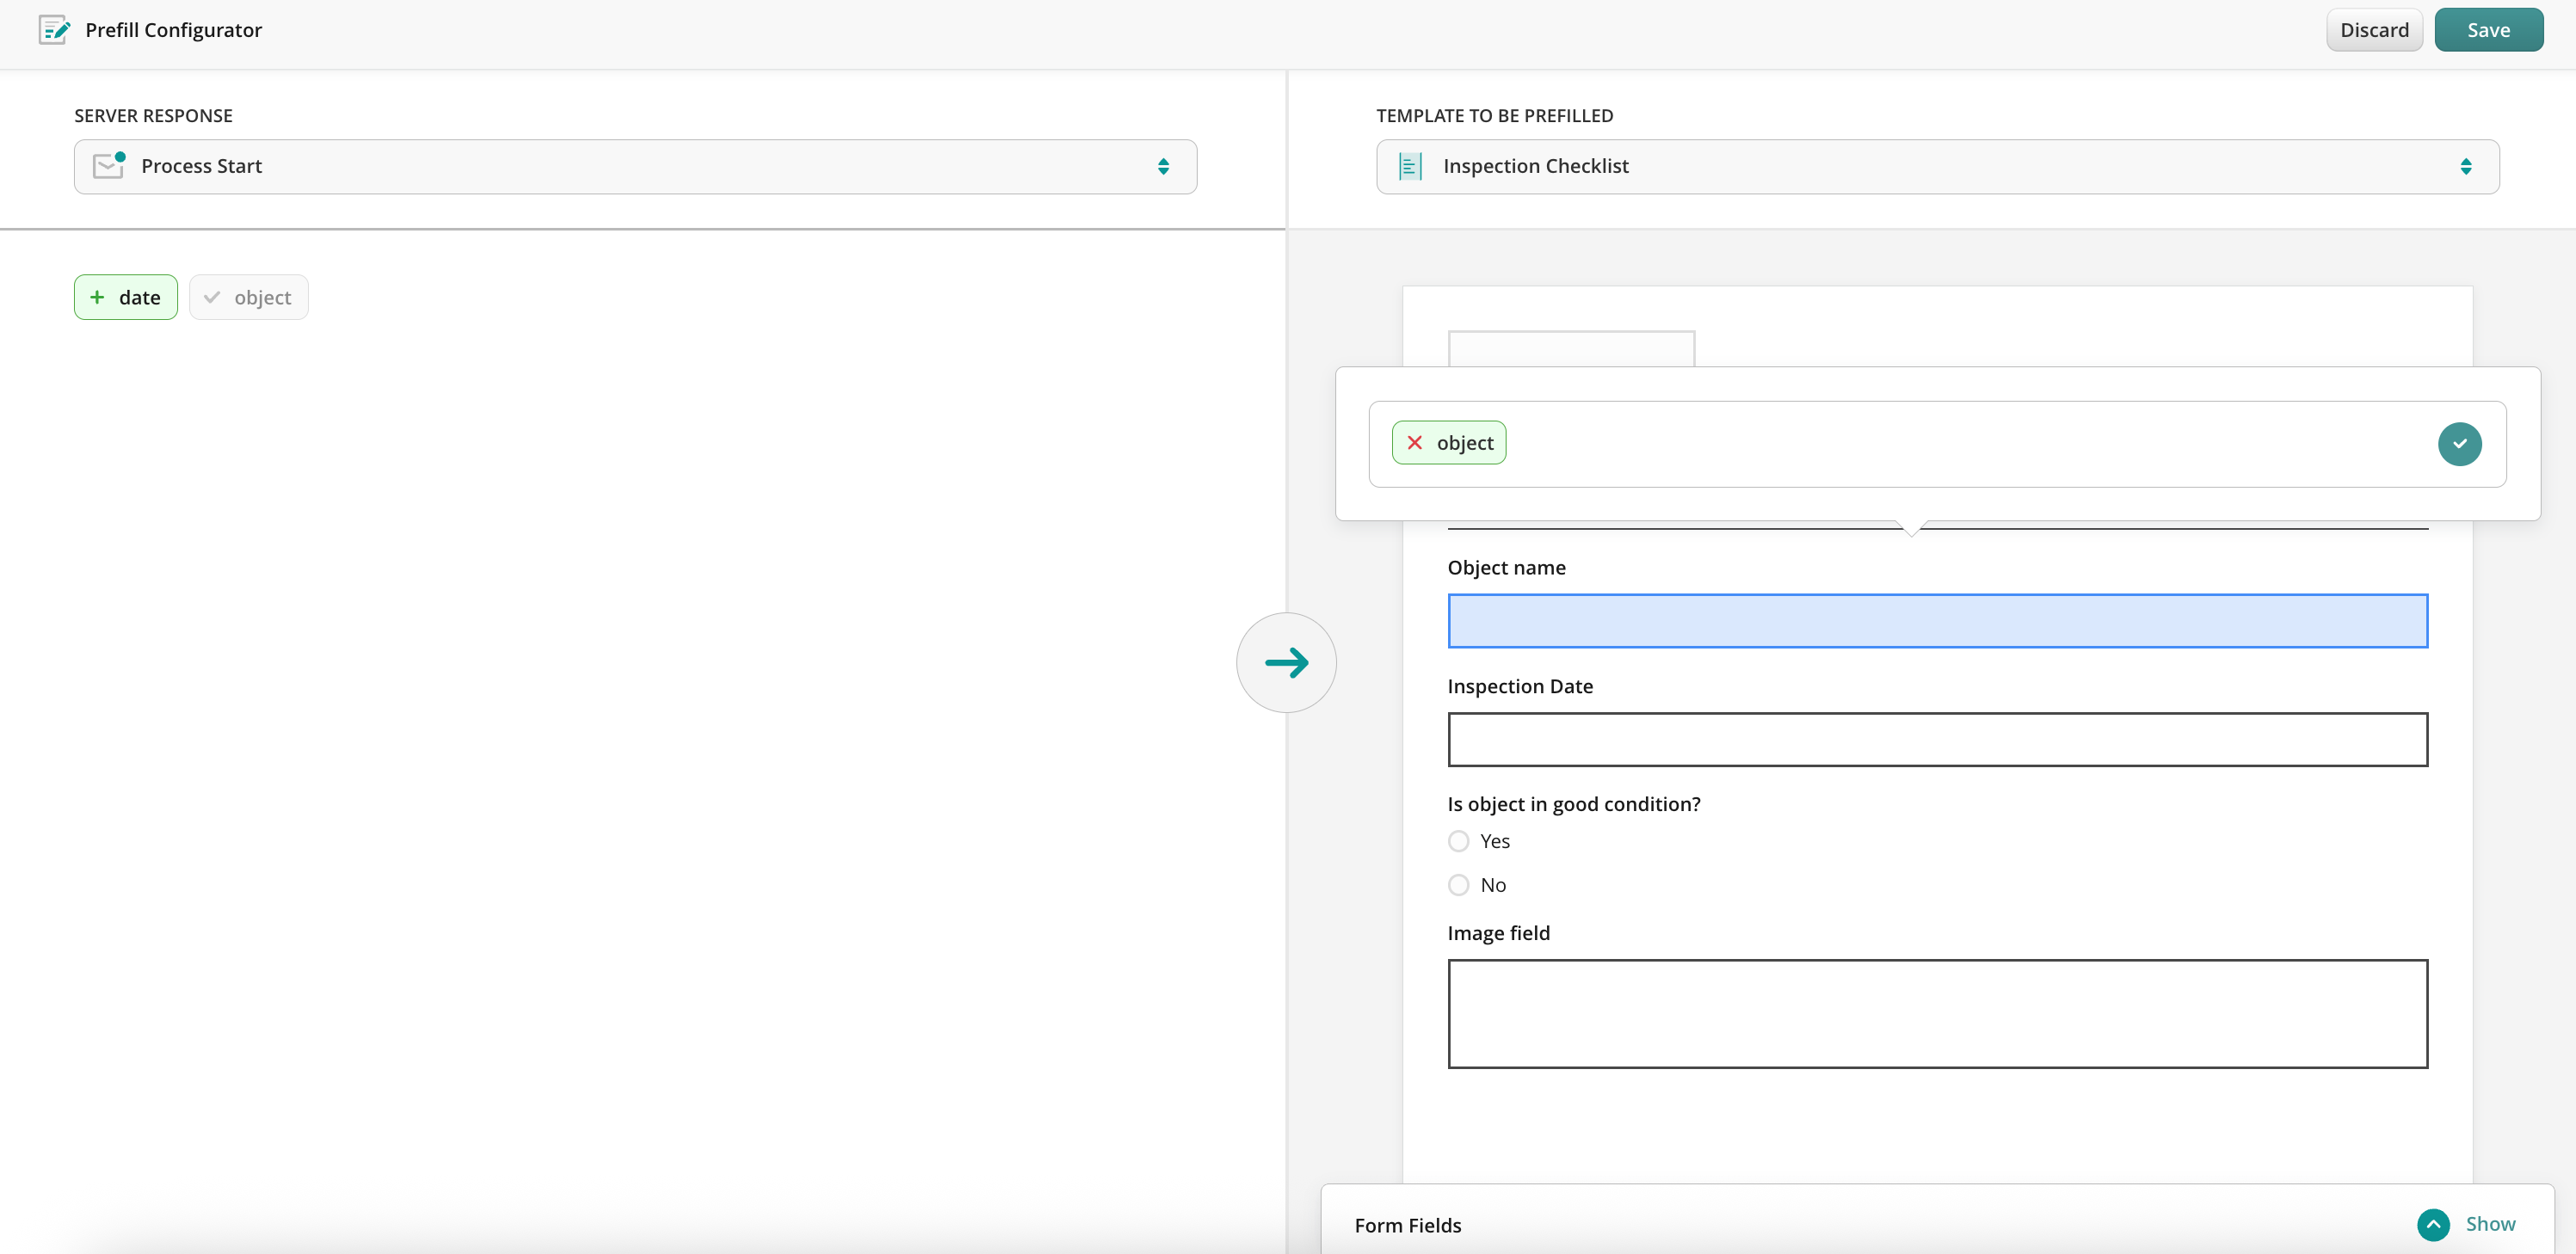The height and width of the screenshot is (1254, 2576).
Task: Click Show link in Form Fields
Action: tap(2490, 1224)
